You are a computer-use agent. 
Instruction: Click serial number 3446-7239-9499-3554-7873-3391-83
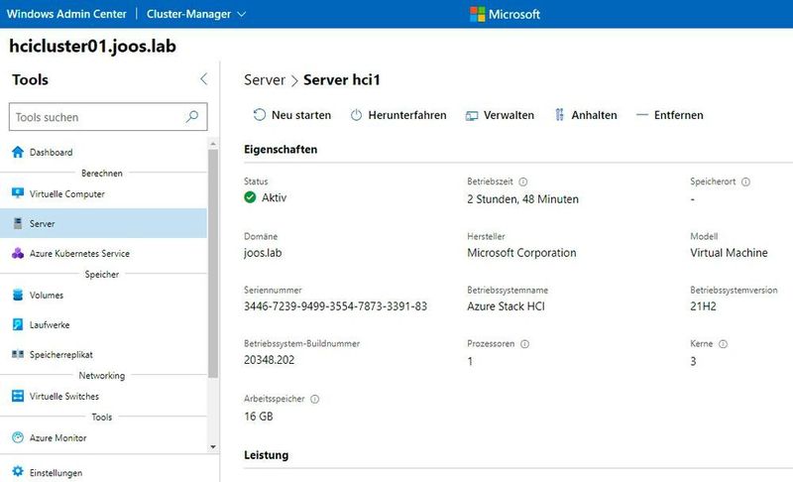coord(335,306)
